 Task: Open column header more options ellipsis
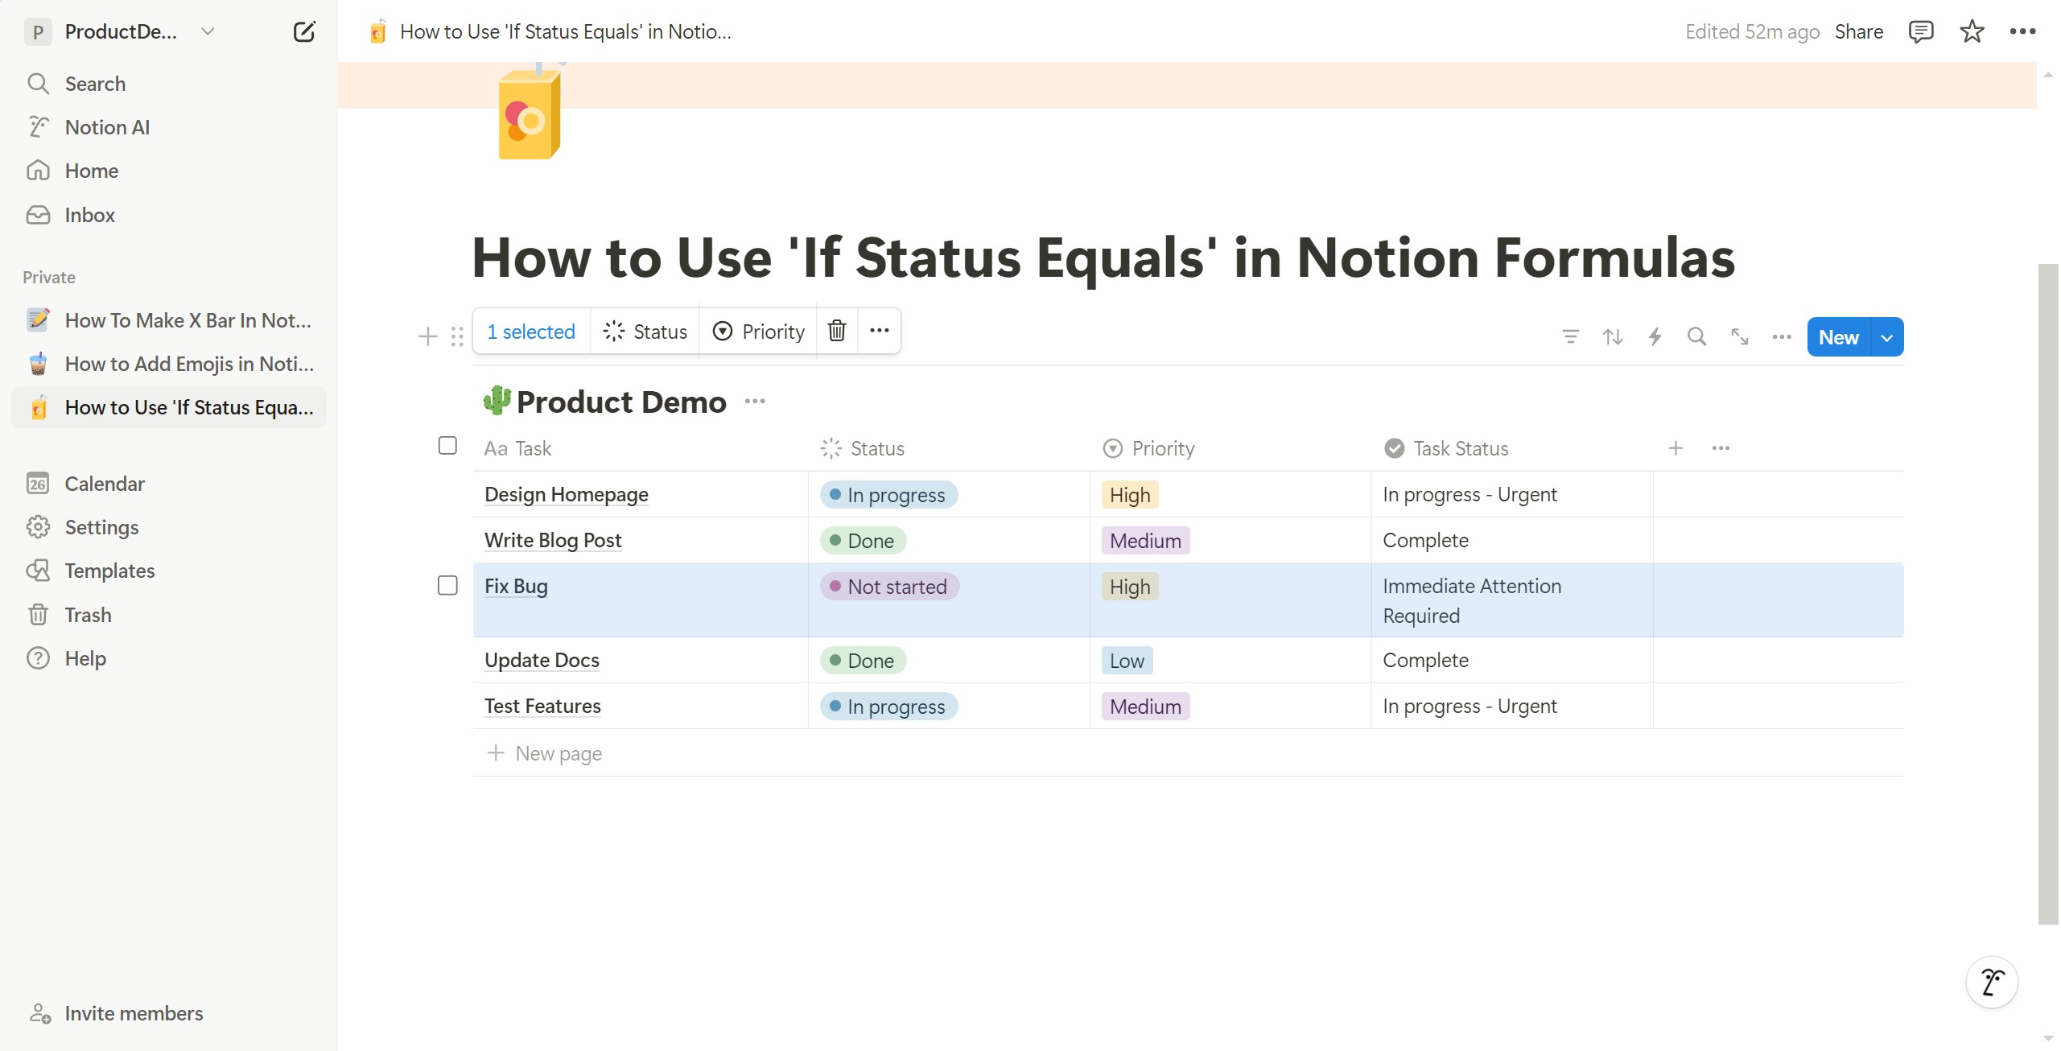click(x=1721, y=448)
